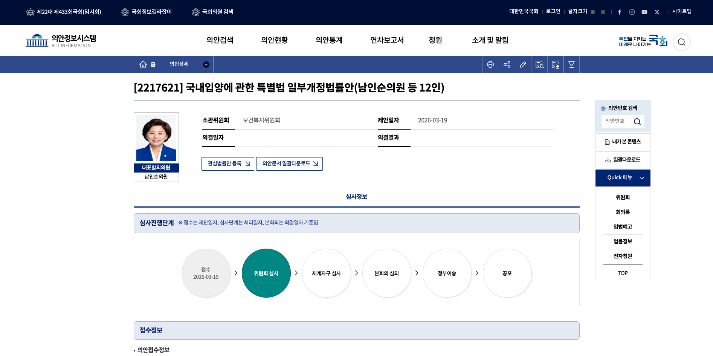Select the 접수 stage circle dated 2026-03-19

tap(206, 273)
